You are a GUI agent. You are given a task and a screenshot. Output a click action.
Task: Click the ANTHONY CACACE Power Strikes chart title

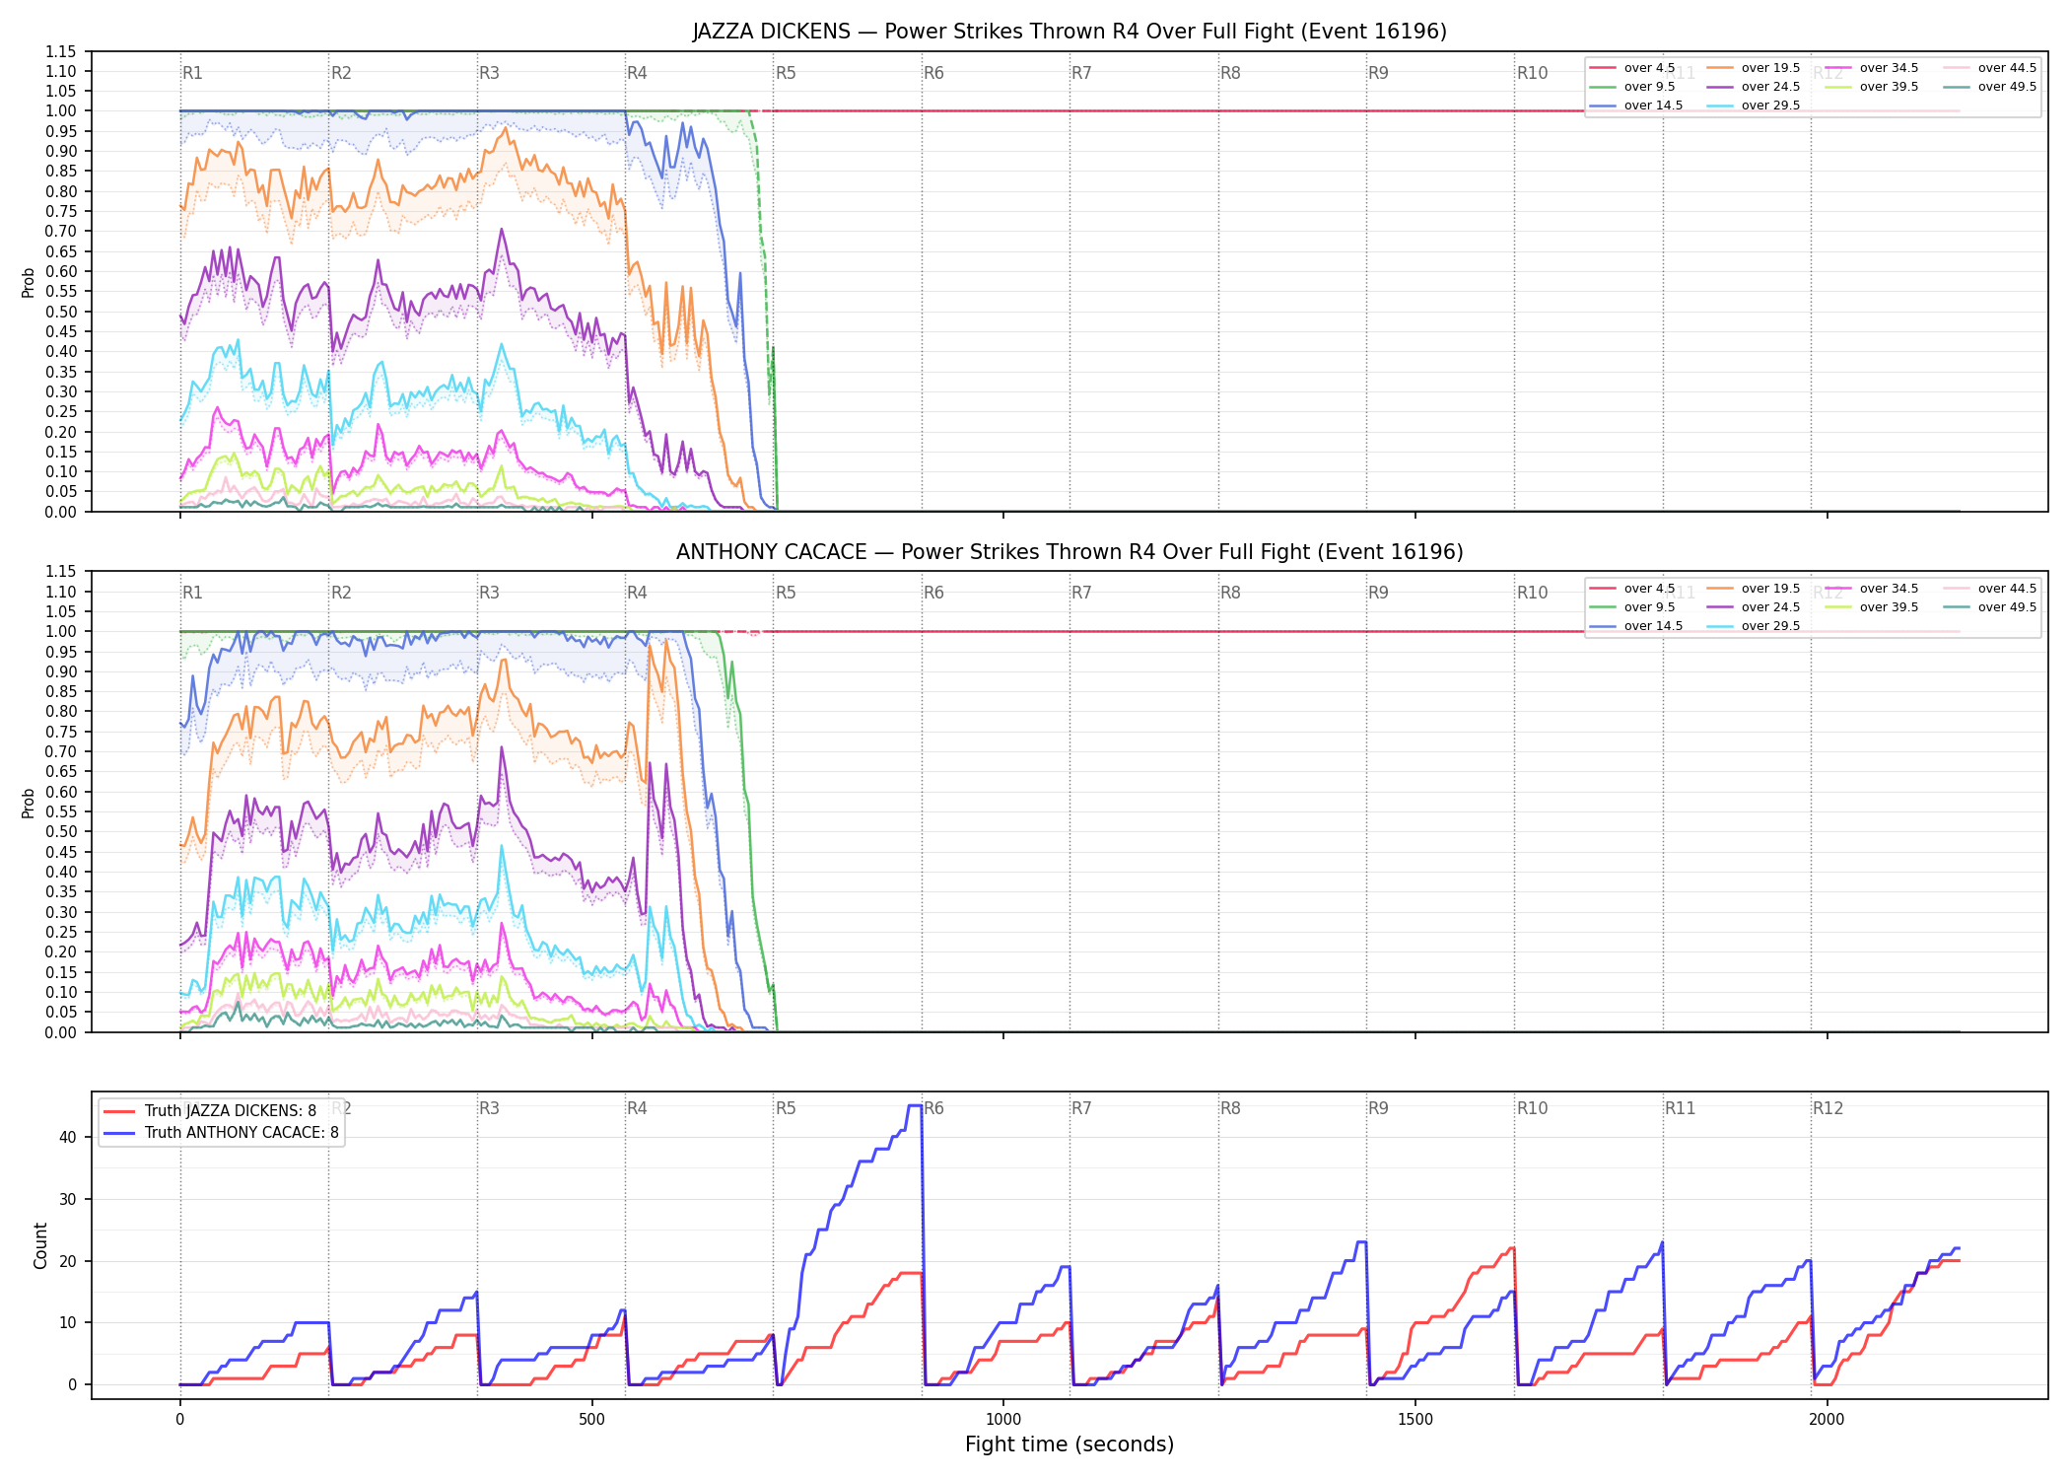tap(1069, 552)
